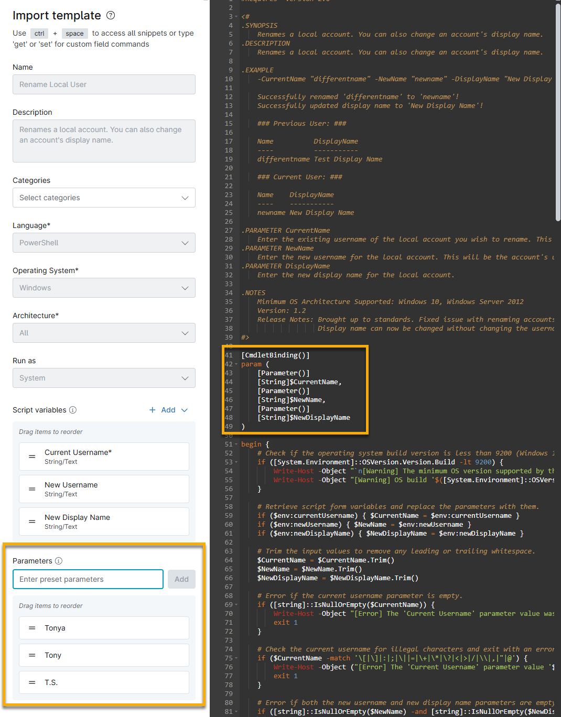Click the help icon beside Import template
The height and width of the screenshot is (717, 561).
(x=111, y=15)
